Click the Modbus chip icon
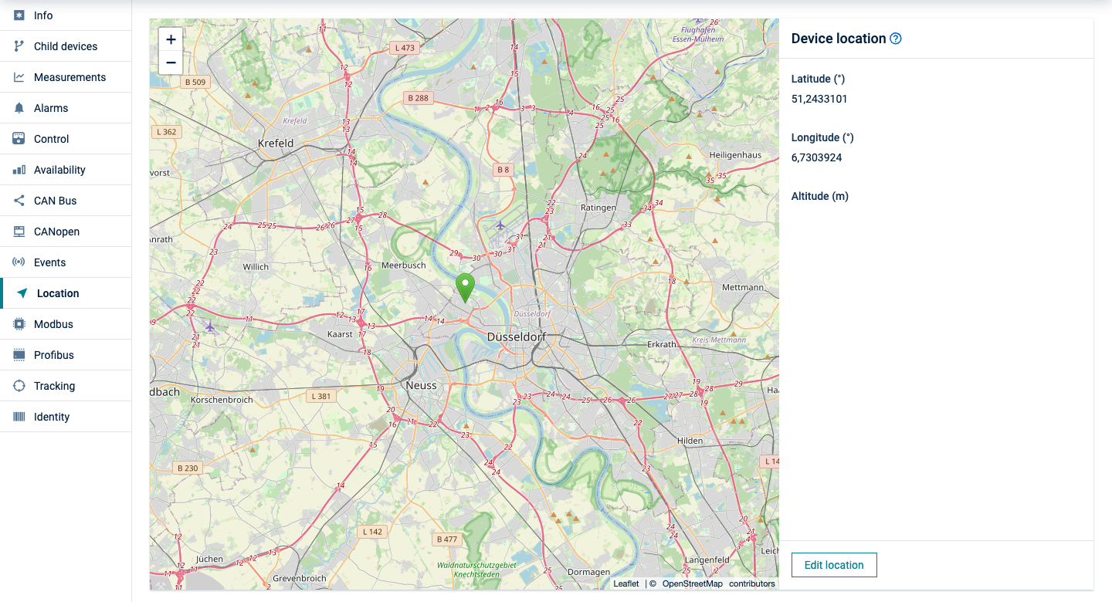 19,324
